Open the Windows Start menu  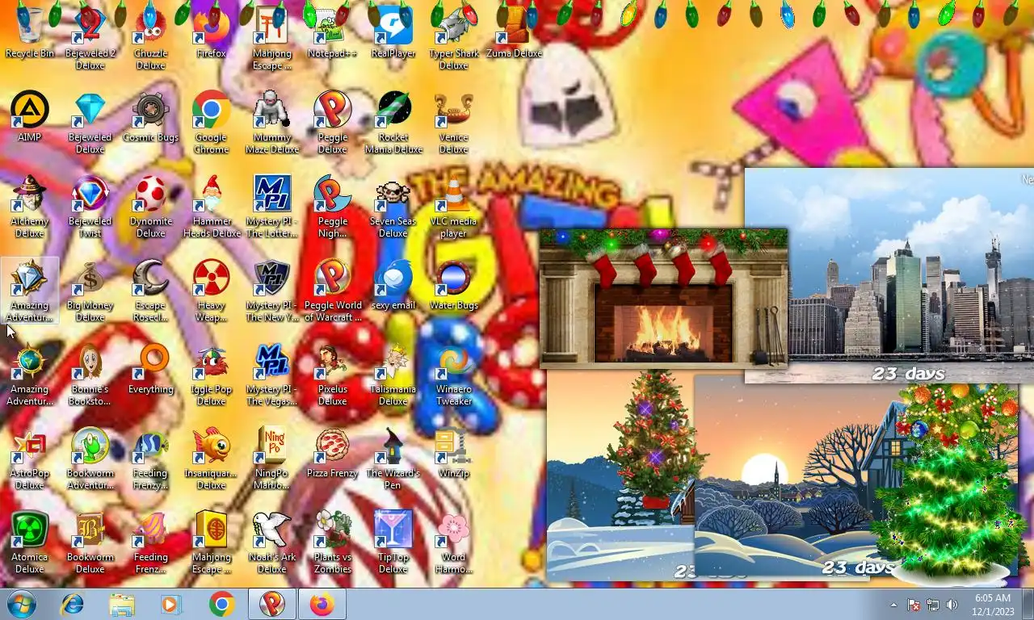[21, 604]
